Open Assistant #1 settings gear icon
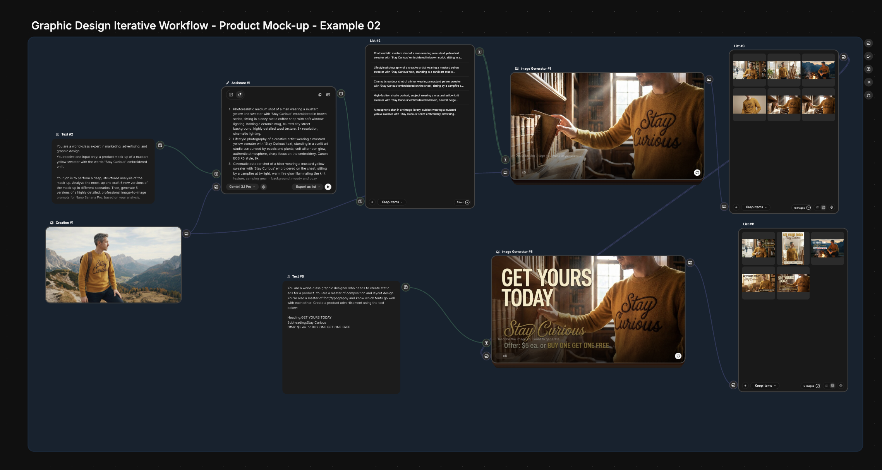Screen dimensions: 882x470 (x=264, y=187)
